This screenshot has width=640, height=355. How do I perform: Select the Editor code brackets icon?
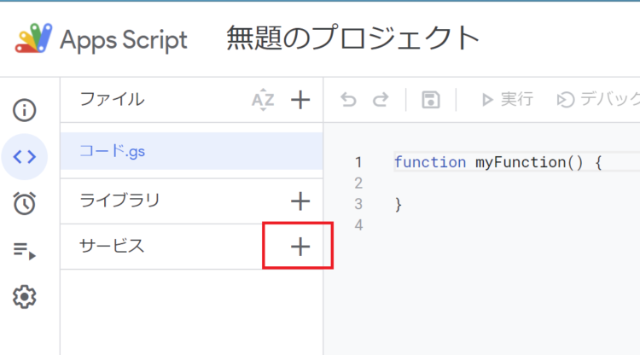[25, 157]
